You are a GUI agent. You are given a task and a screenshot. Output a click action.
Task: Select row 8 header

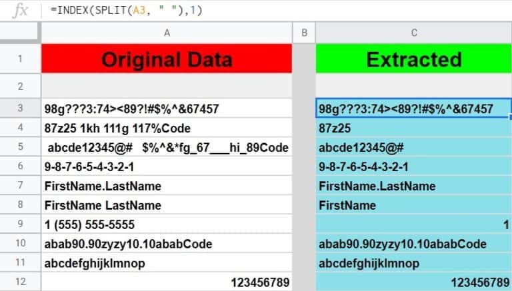point(20,204)
